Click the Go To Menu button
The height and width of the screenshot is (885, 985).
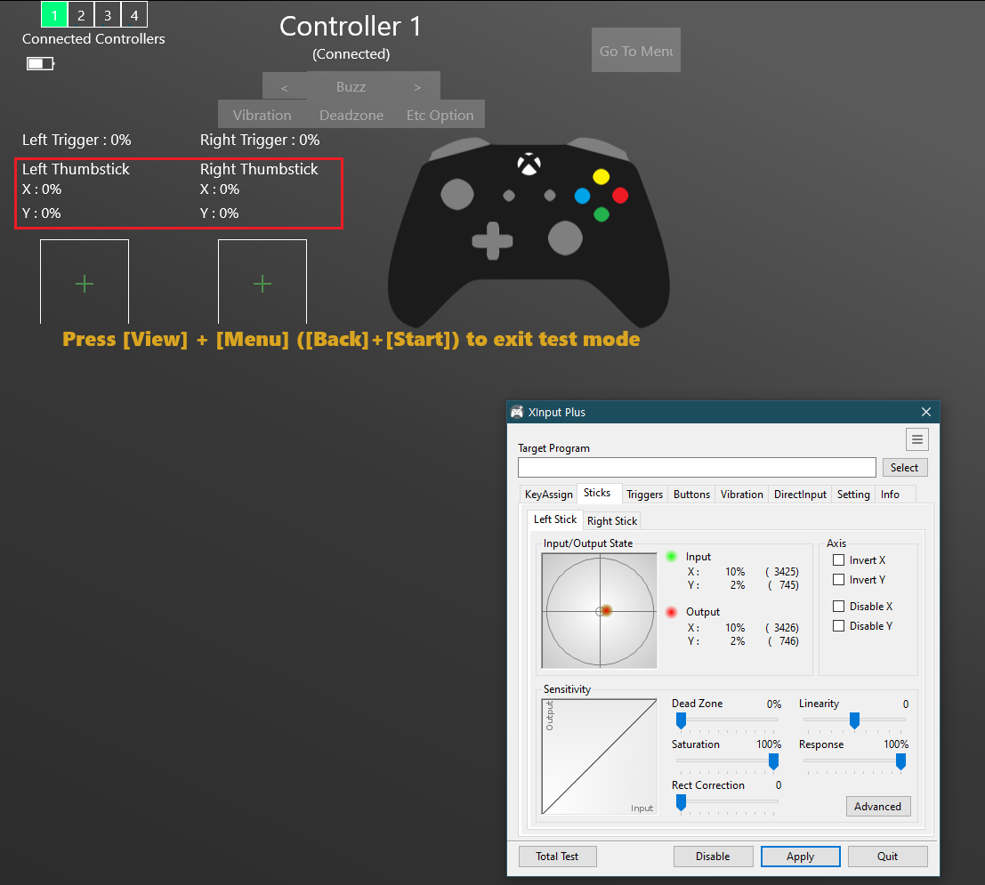pos(635,50)
